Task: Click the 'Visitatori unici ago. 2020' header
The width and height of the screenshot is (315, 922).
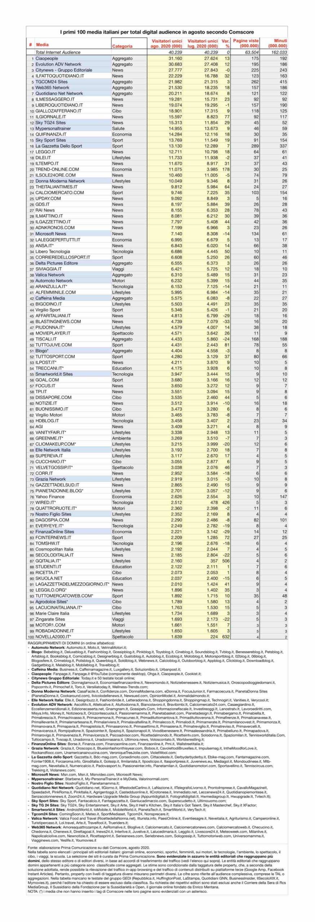Action: point(167,44)
